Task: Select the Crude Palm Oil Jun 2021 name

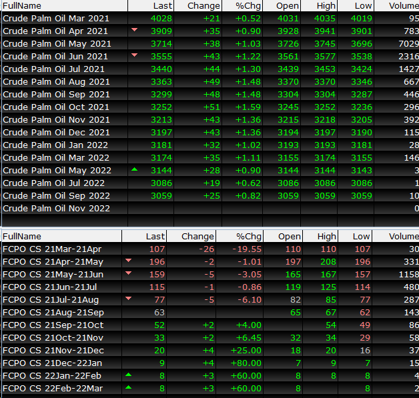Action: pos(55,56)
